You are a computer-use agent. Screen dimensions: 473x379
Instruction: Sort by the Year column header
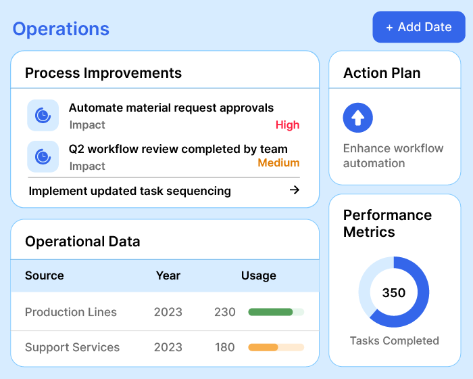[168, 275]
